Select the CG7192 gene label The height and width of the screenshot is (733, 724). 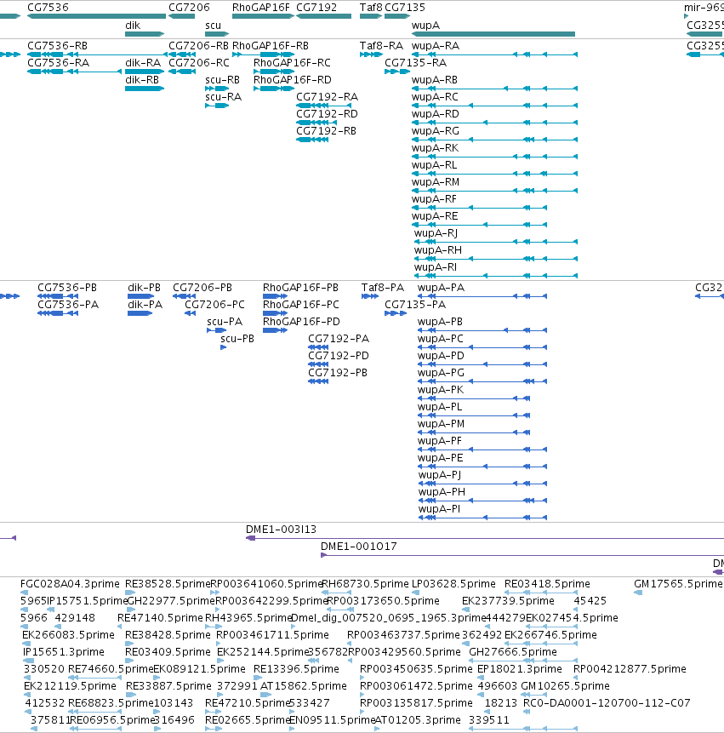316,8
